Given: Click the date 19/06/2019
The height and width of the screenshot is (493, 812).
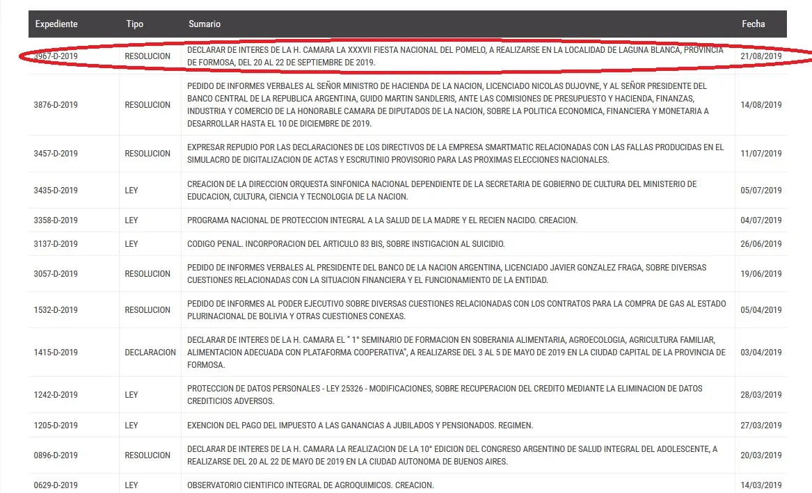Looking at the screenshot, I should (761, 274).
